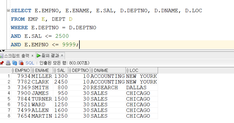
Task: Select RESEARCH cell in DNAME column
Action: pos(108,87)
